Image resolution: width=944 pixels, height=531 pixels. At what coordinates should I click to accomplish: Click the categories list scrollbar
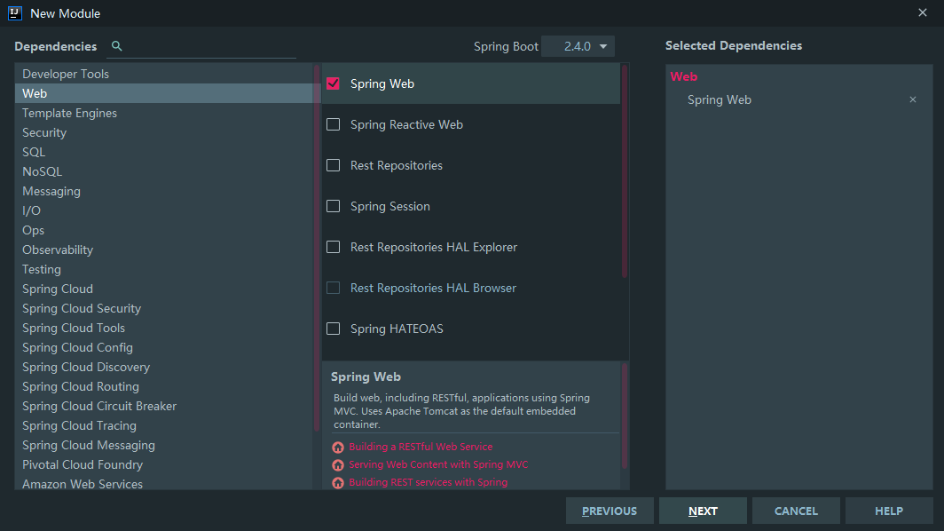click(317, 248)
